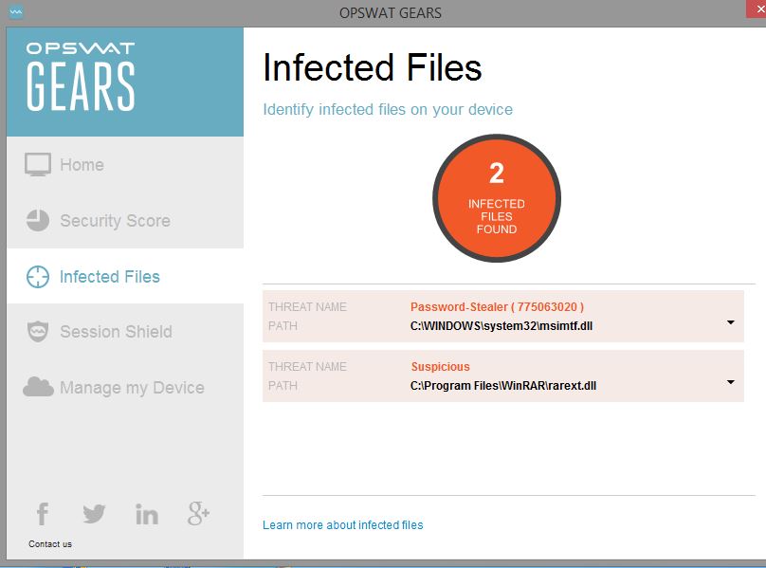Open the Twitter bird icon
766x568 pixels.
pos(94,514)
